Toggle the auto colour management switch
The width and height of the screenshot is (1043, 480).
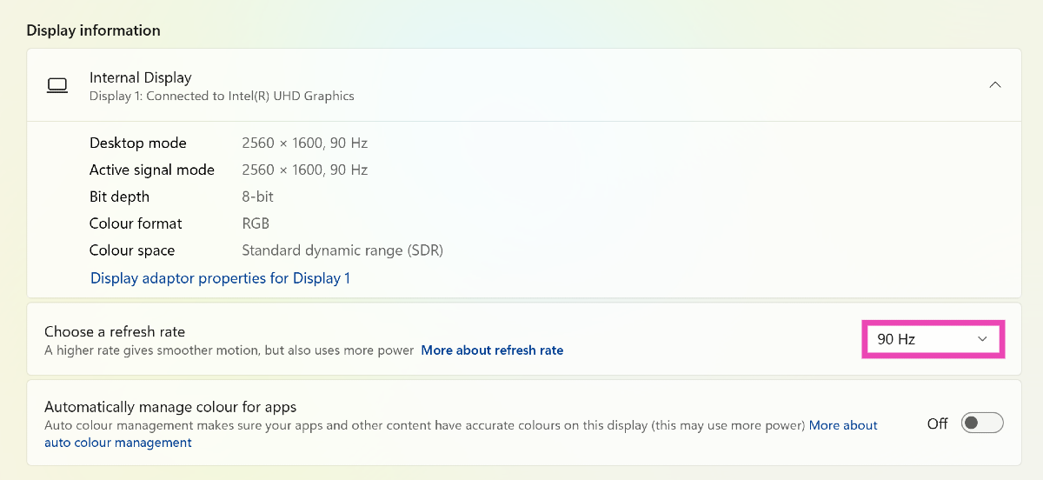982,423
